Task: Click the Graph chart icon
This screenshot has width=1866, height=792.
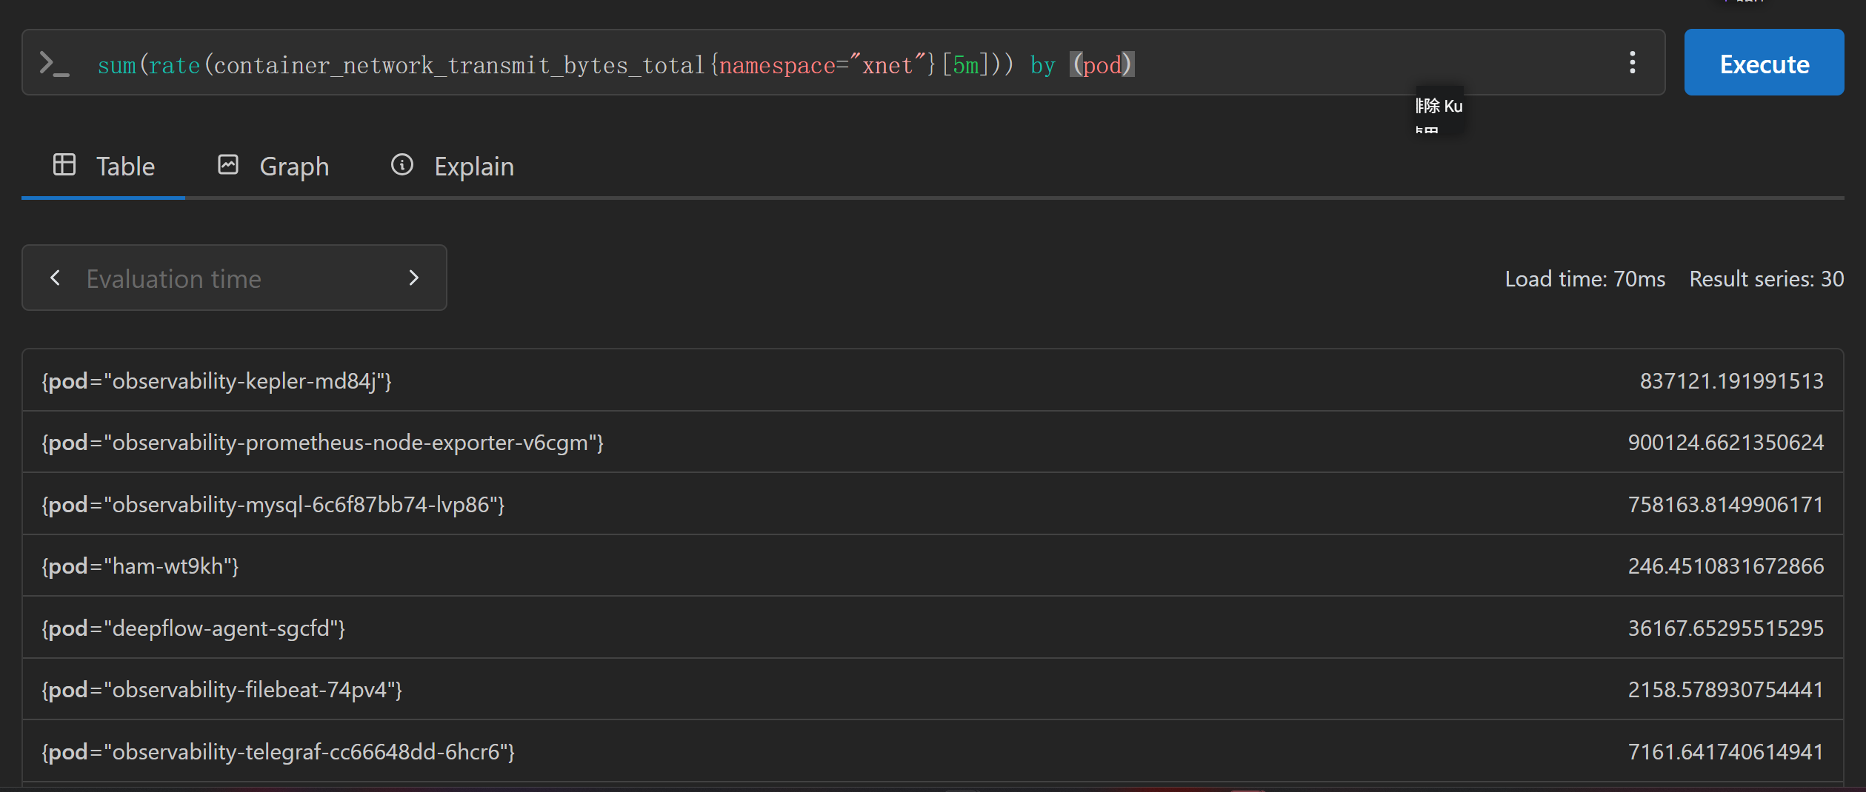Action: coord(228,164)
